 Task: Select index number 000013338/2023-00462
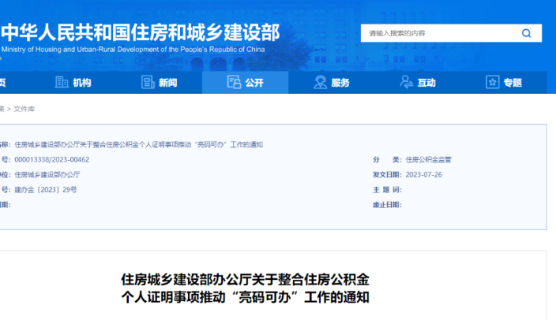[52, 160]
